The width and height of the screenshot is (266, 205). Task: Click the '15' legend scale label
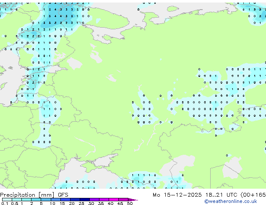pos(62,203)
